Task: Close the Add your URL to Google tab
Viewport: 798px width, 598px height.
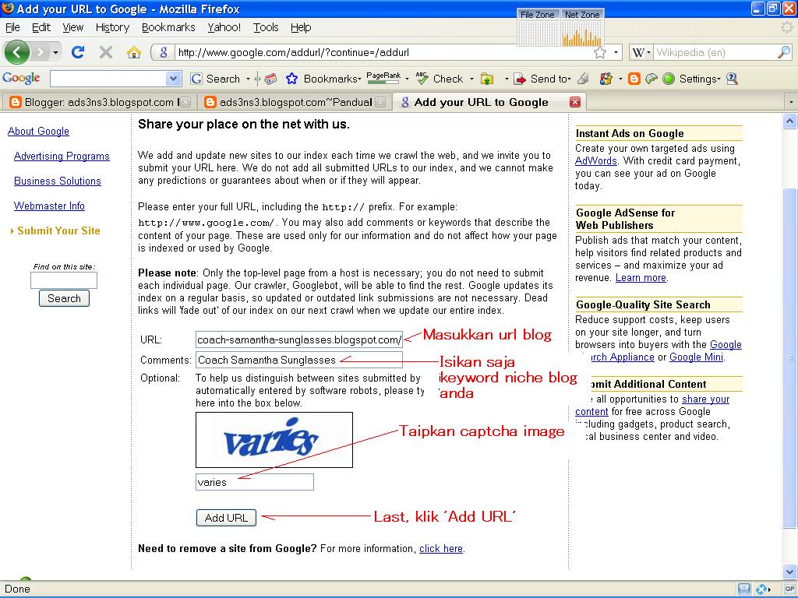Action: (575, 102)
